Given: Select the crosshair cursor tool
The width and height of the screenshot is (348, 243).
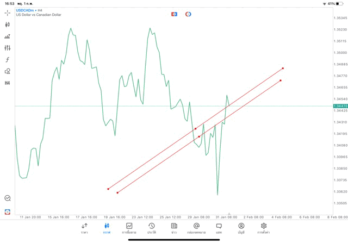Looking at the screenshot, I should [x=7, y=12].
